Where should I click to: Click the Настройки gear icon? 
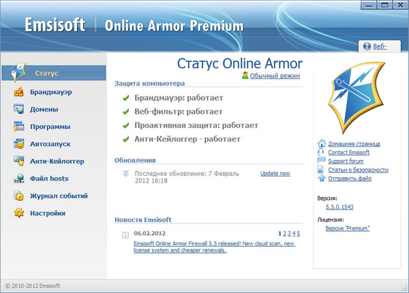coord(18,213)
